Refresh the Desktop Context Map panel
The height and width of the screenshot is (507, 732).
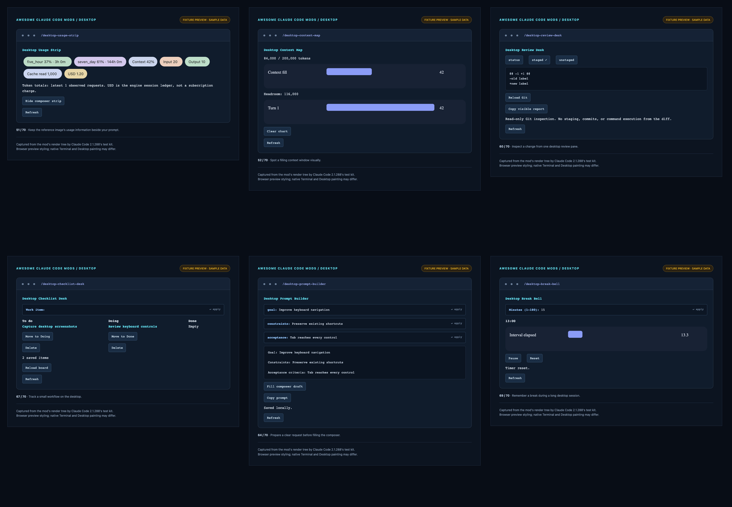click(x=274, y=143)
